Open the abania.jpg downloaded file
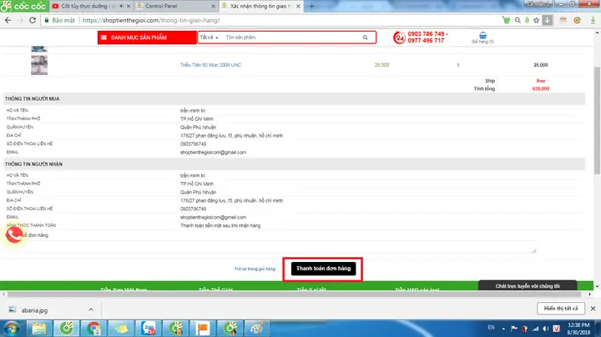Screen dimensions: 601x337 tap(34, 310)
